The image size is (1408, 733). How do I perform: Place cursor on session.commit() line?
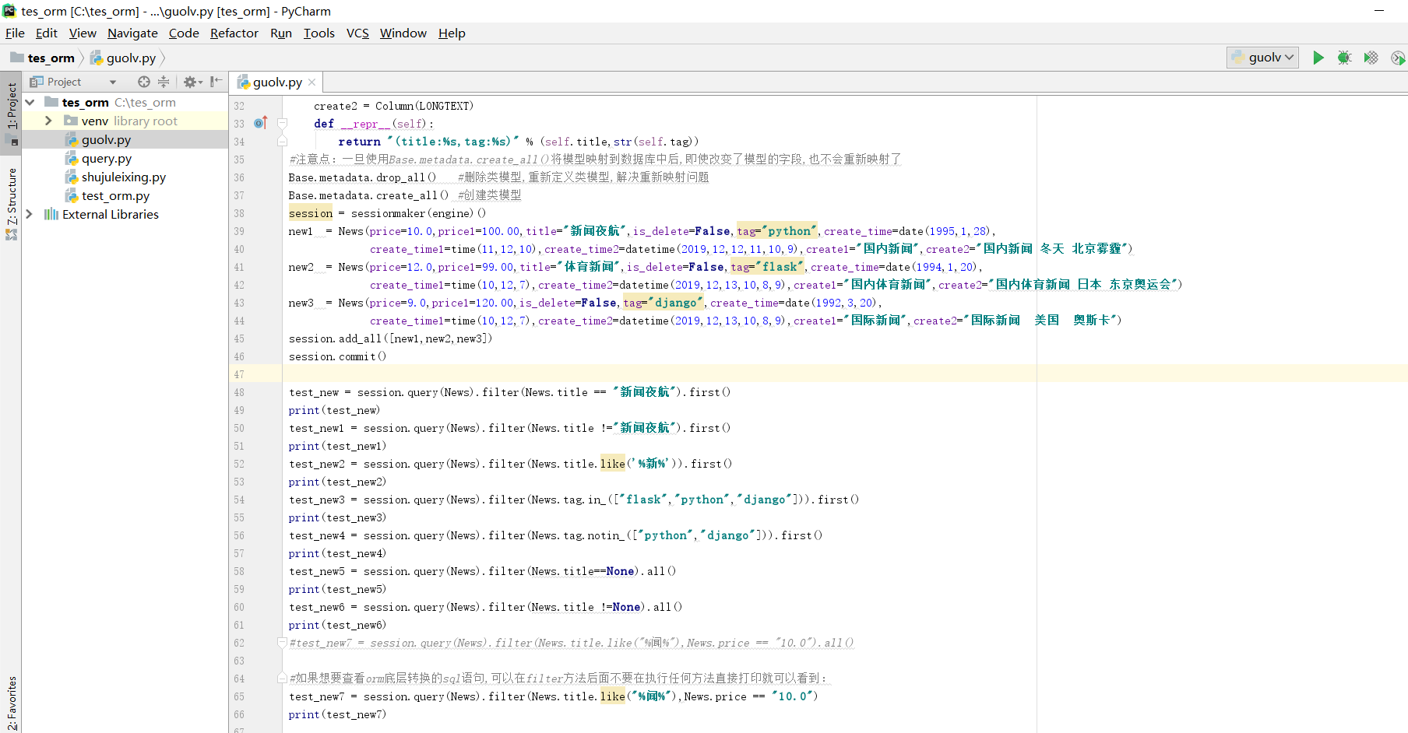(337, 356)
